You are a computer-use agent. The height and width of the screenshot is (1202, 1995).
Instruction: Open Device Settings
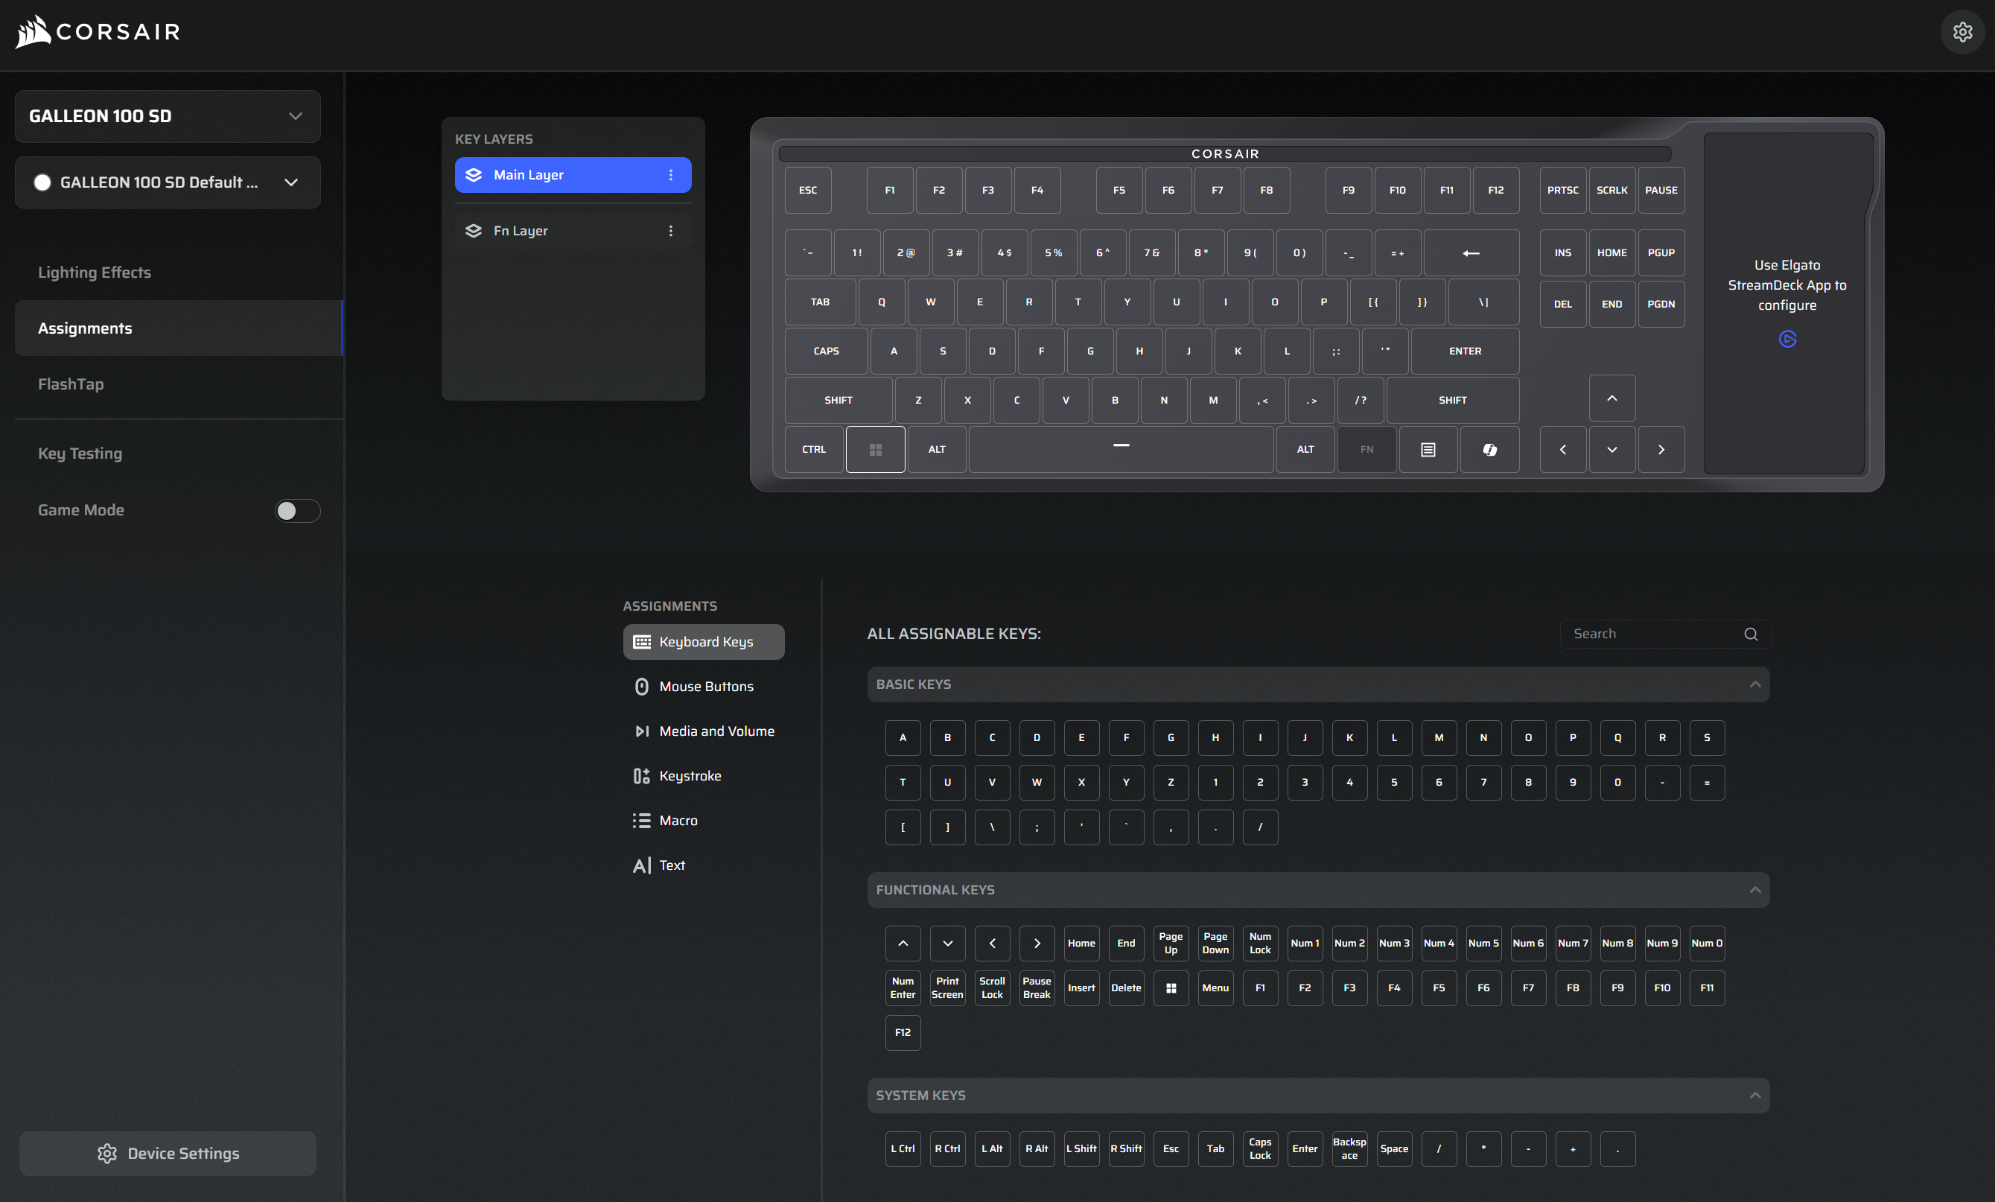coord(168,1153)
